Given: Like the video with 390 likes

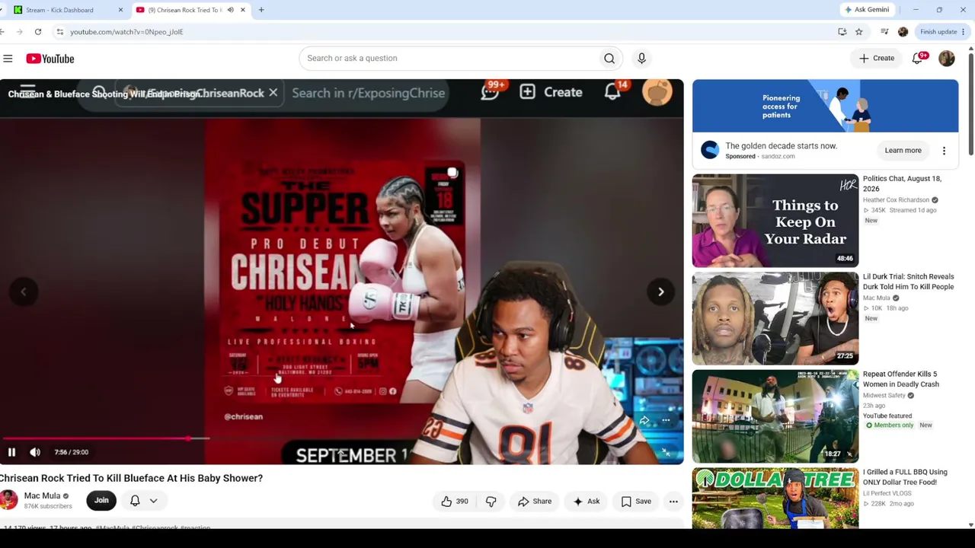Looking at the screenshot, I should coord(454,502).
